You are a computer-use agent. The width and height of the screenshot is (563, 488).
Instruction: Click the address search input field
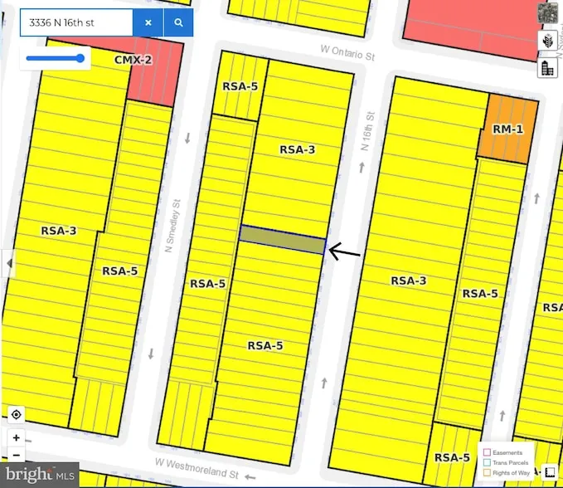pos(76,22)
